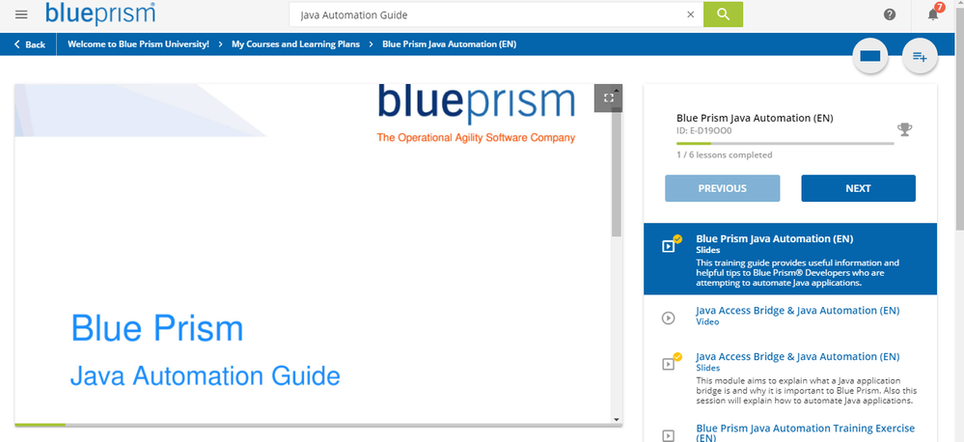
Task: Go to Welcome to Blue Prism University breadcrumb
Action: coord(138,44)
